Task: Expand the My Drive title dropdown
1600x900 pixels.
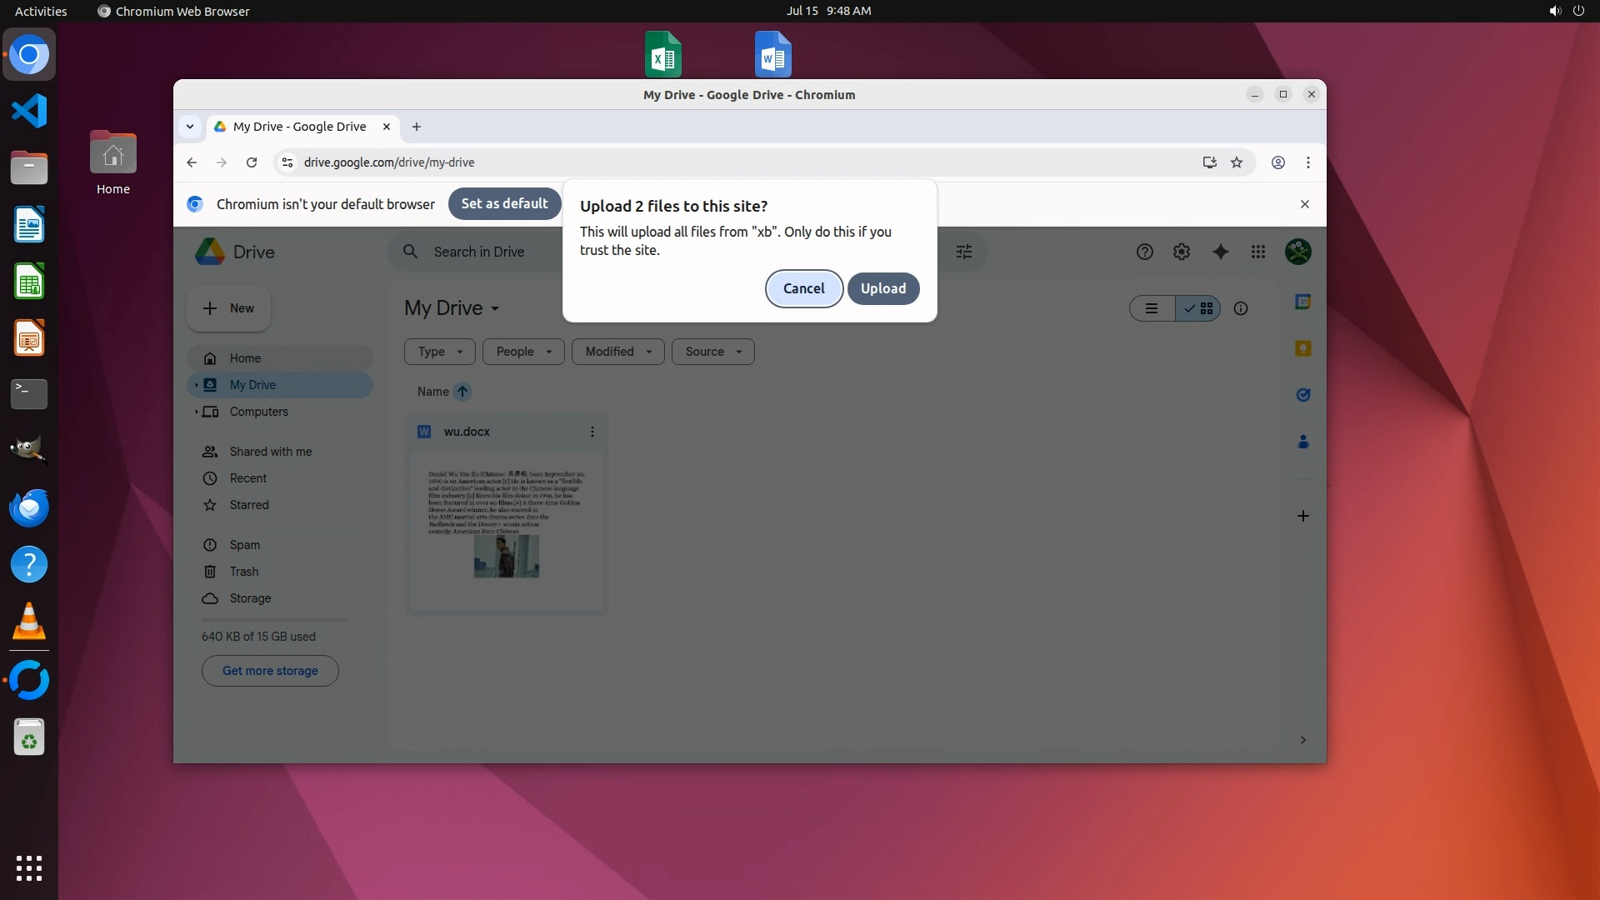Action: pos(452,308)
